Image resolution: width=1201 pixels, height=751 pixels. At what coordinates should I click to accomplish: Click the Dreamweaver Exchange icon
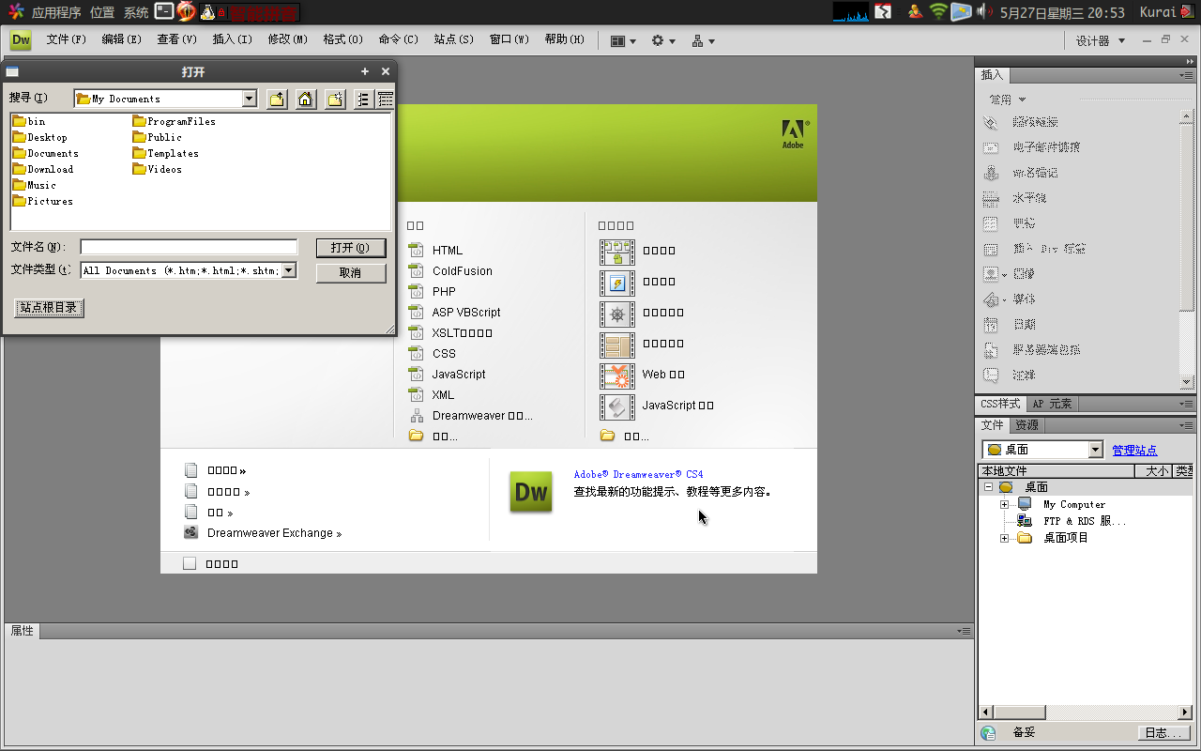pyautogui.click(x=191, y=533)
